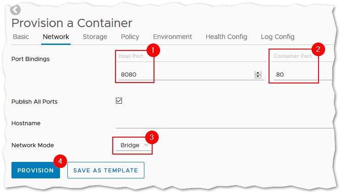Open the Environment tab
Image resolution: width=341 pixels, height=194 pixels.
click(172, 37)
